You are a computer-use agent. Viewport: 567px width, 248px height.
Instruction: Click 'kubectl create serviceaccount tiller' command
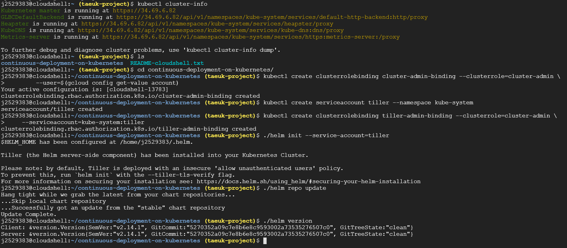(x=368, y=102)
